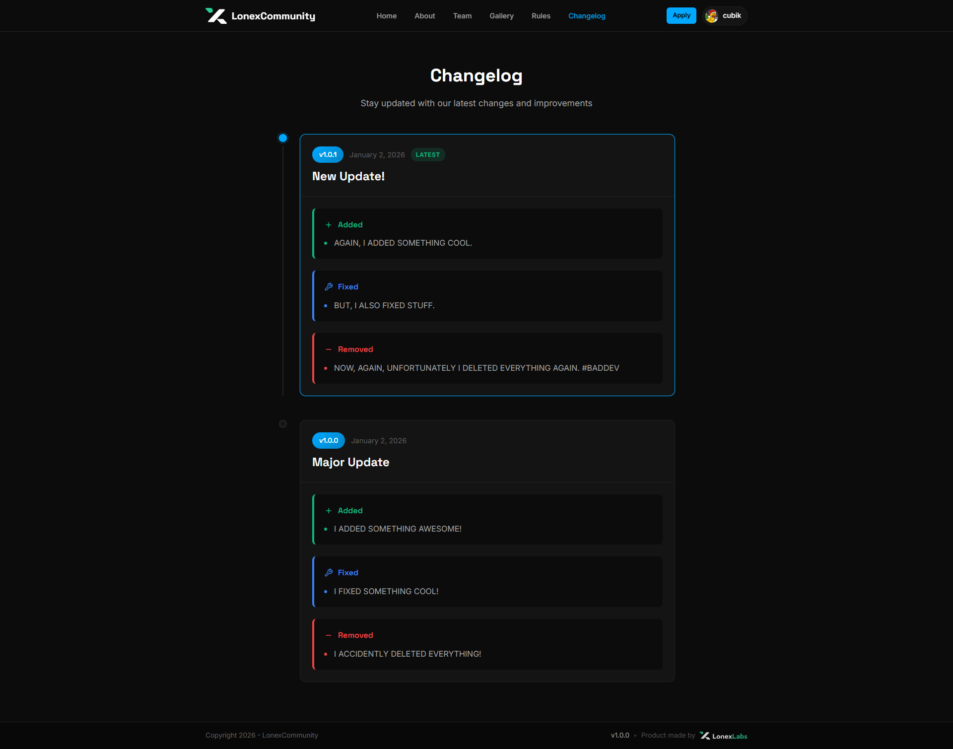Click the "Stay updated with our latest changes" subtitle
The width and height of the screenshot is (953, 749).
(x=476, y=103)
